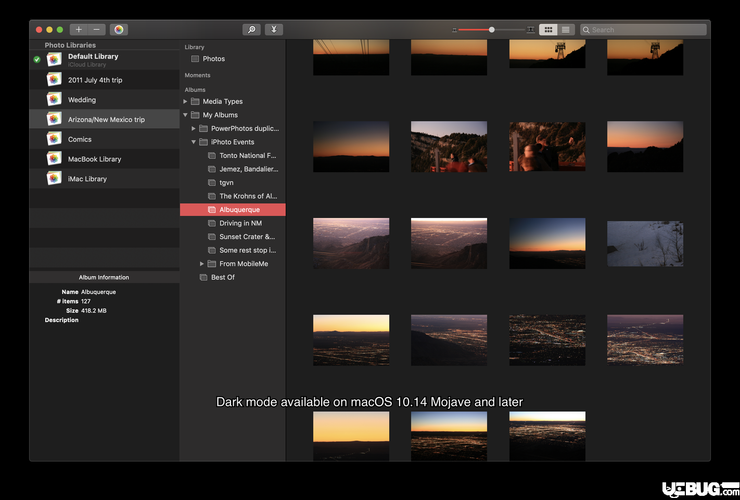740x500 pixels.
Task: Click into the Search field
Action: pos(643,30)
